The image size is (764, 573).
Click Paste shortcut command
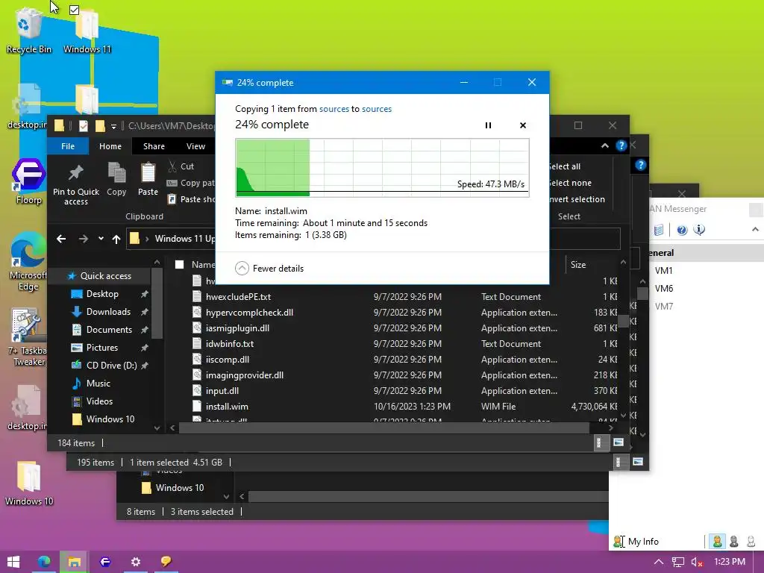(x=190, y=199)
